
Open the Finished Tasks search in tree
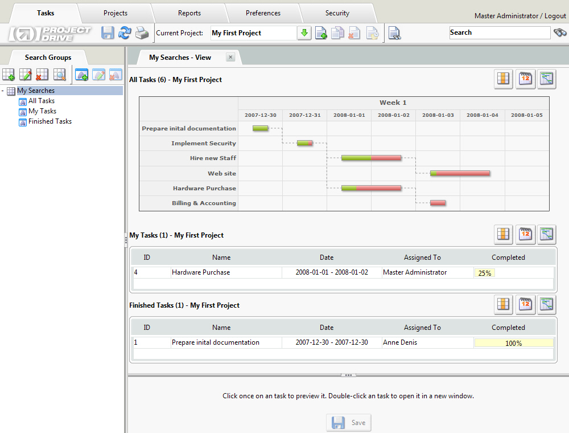50,121
